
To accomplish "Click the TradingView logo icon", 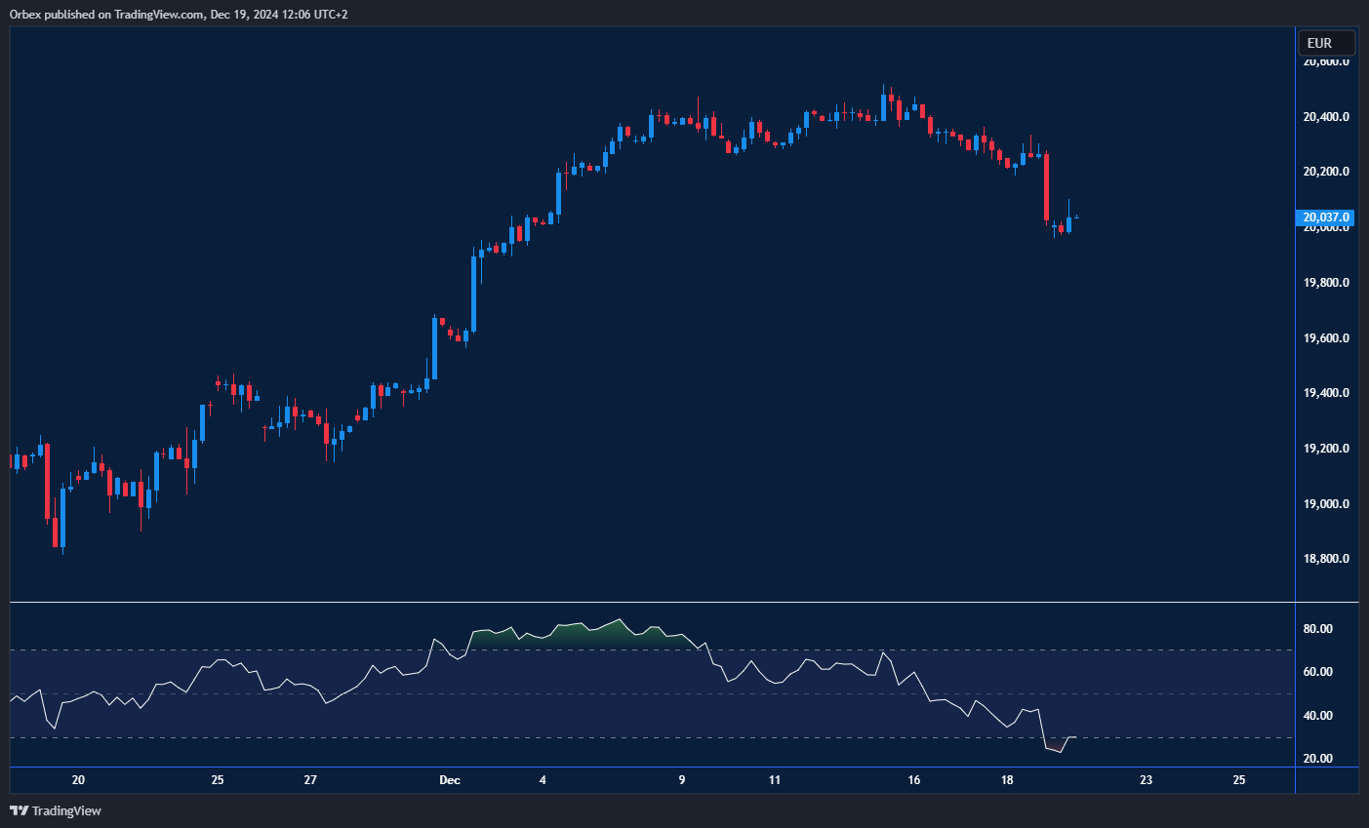I will pos(19,810).
